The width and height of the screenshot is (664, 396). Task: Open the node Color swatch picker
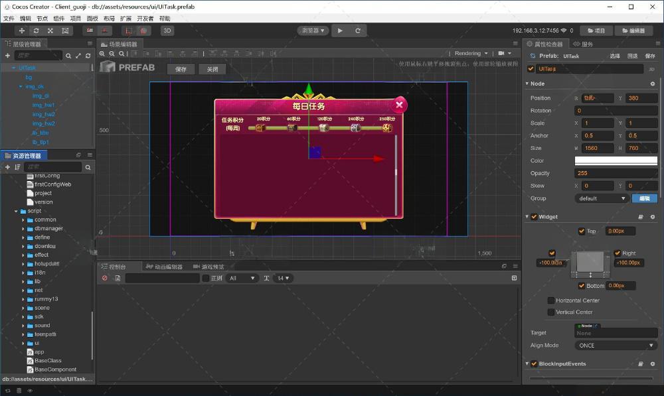[616, 161]
